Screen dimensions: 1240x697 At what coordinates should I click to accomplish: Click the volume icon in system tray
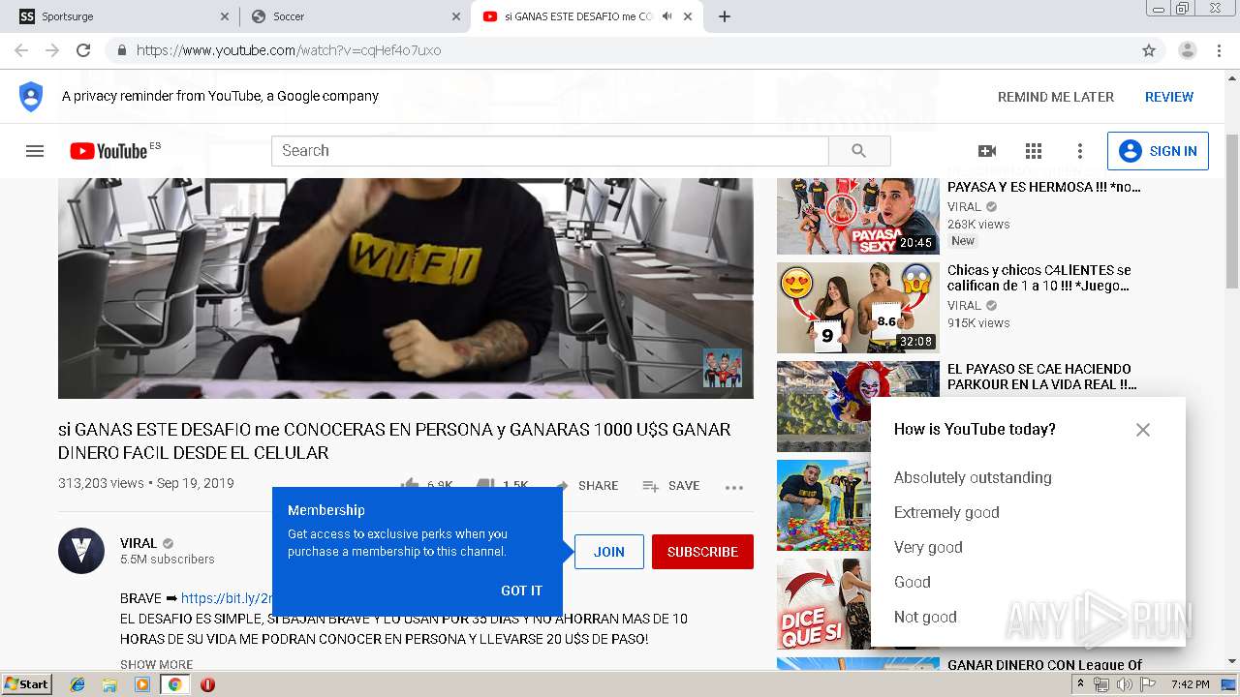1125,684
